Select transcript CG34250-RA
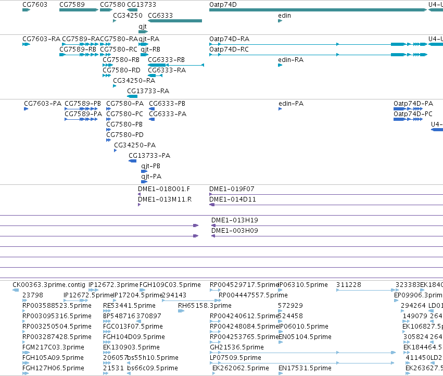The height and width of the screenshot is (376, 443). 134,81
